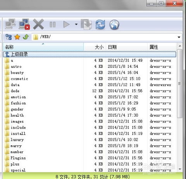Click the folder icon of images row

pyautogui.click(x=7, y=121)
